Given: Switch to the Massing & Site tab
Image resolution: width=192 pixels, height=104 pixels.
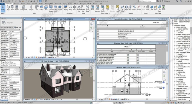Looking at the screenshot, I should [49, 4].
